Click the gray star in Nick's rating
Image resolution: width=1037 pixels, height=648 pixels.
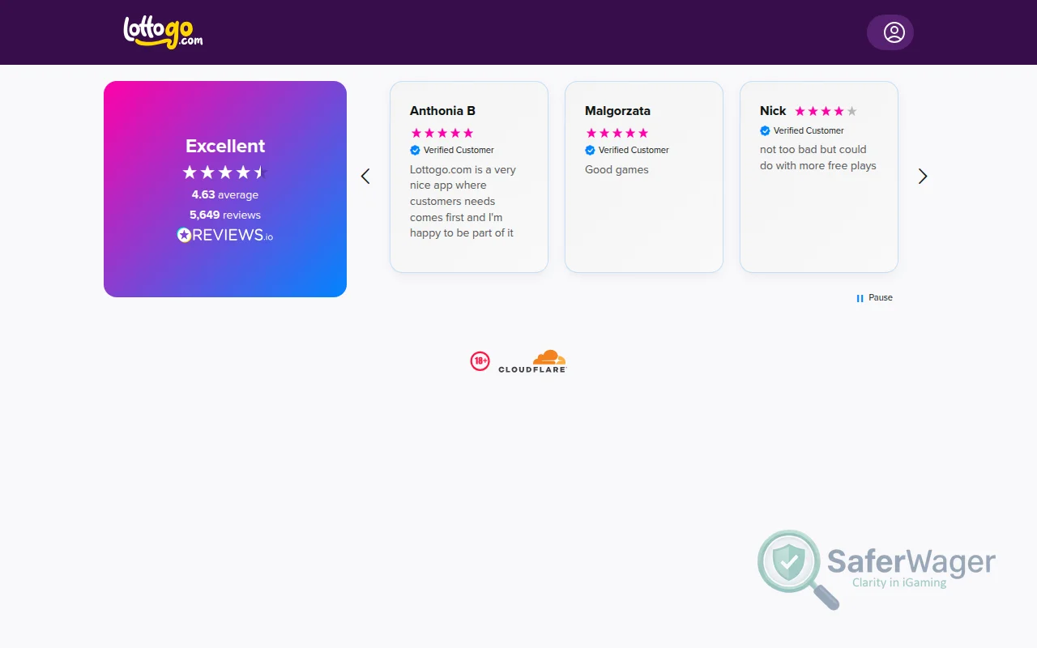click(x=850, y=111)
